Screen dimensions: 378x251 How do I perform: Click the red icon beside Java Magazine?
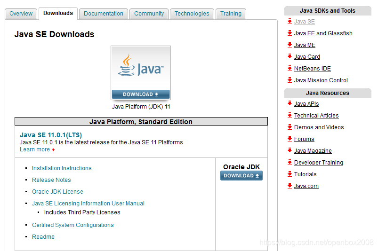(x=290, y=151)
